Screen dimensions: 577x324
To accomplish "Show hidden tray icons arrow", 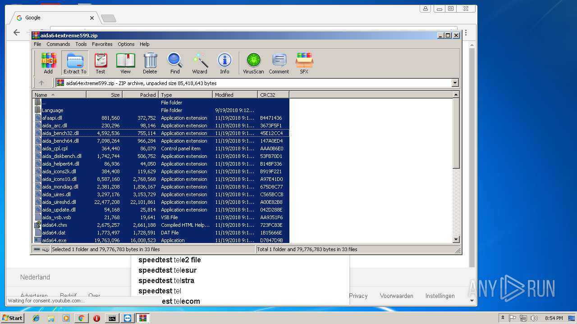I will [503, 318].
